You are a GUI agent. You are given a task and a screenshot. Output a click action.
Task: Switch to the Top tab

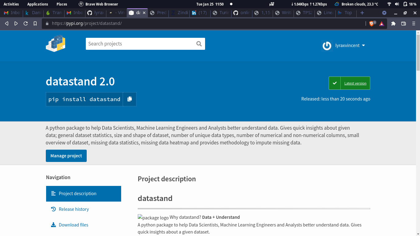(345, 13)
